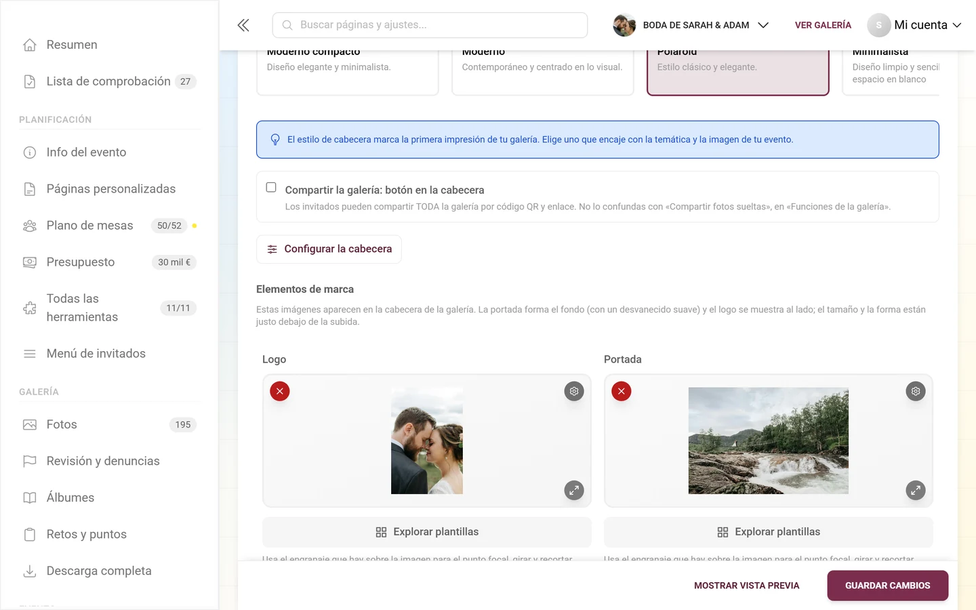
Task: Click the Descarga completa download icon
Action: [x=30, y=571]
